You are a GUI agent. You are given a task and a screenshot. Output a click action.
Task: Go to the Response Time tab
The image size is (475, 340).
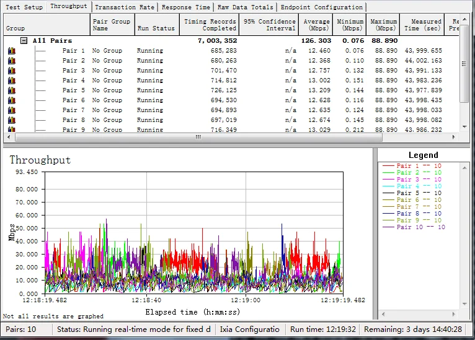coord(185,7)
